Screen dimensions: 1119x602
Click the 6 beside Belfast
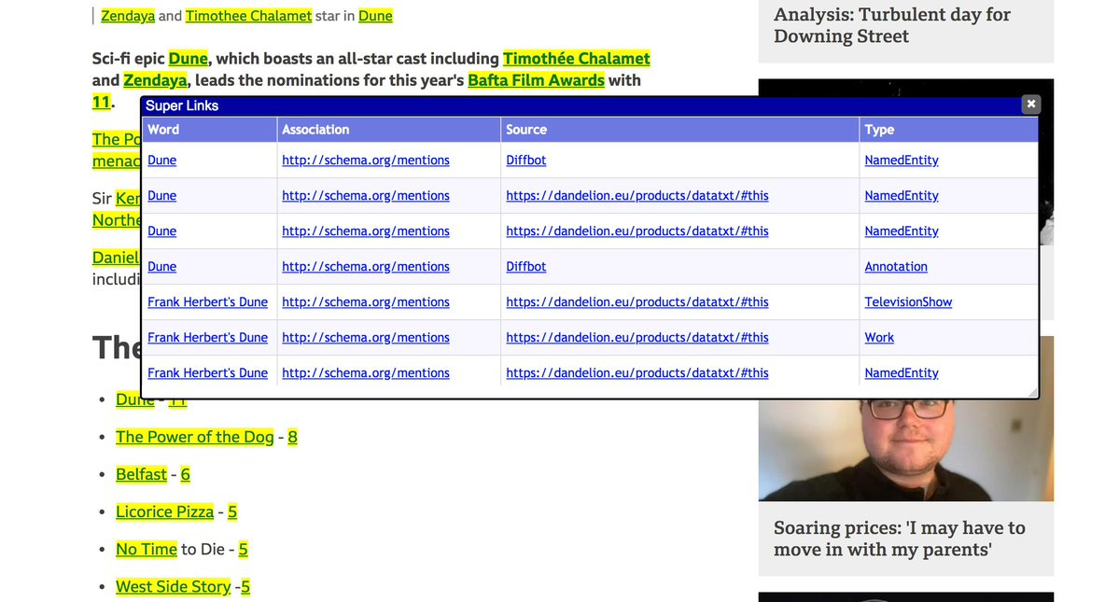(186, 474)
